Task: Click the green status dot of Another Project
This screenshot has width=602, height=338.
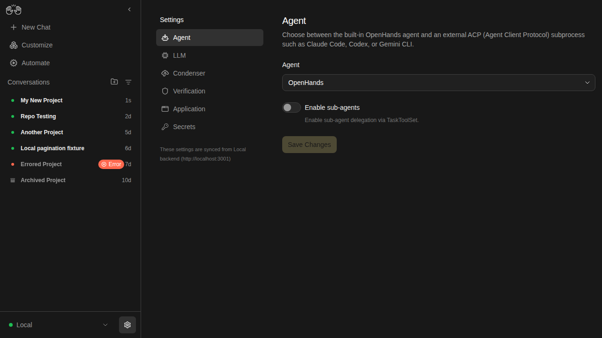Action: point(13,132)
